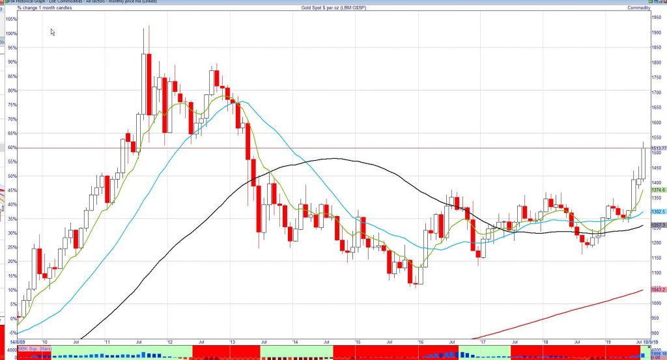Click the 1513.77 current price tag
This screenshot has height=360, width=667.
[659, 148]
